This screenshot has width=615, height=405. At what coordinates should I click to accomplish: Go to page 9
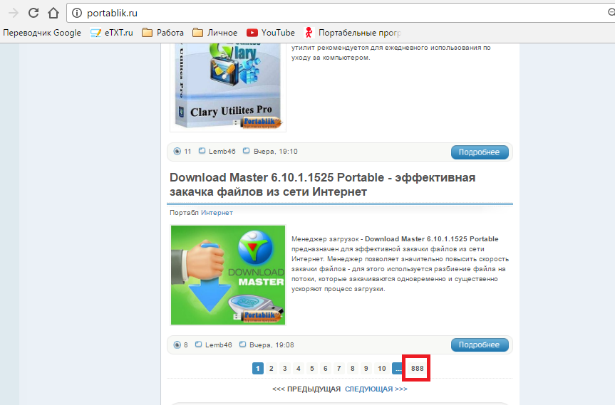(x=366, y=368)
